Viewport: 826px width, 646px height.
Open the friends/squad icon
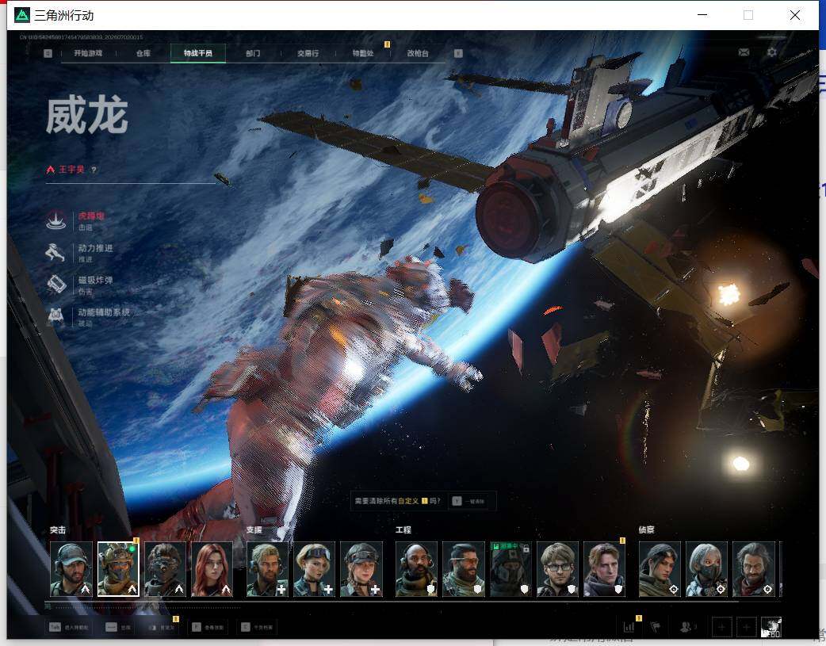tap(687, 627)
